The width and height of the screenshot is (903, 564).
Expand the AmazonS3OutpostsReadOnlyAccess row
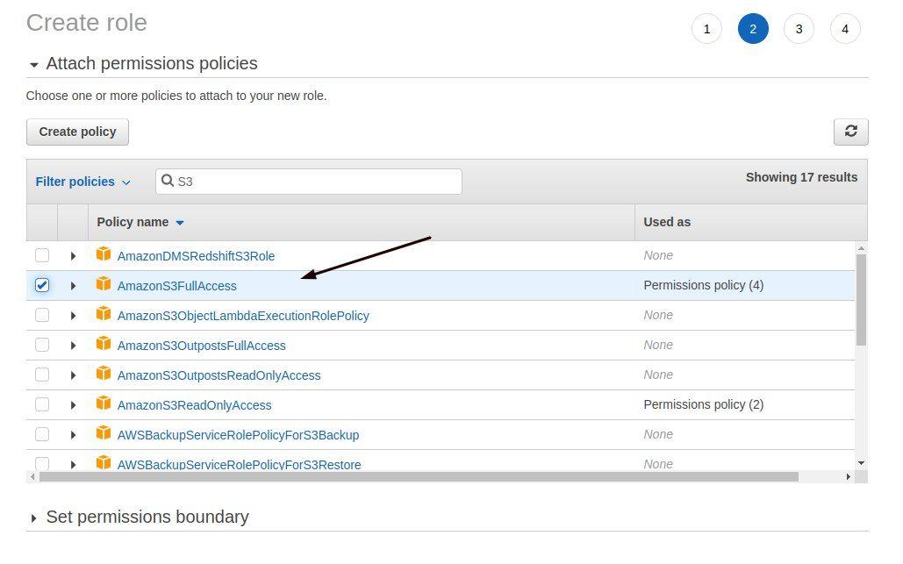[73, 375]
